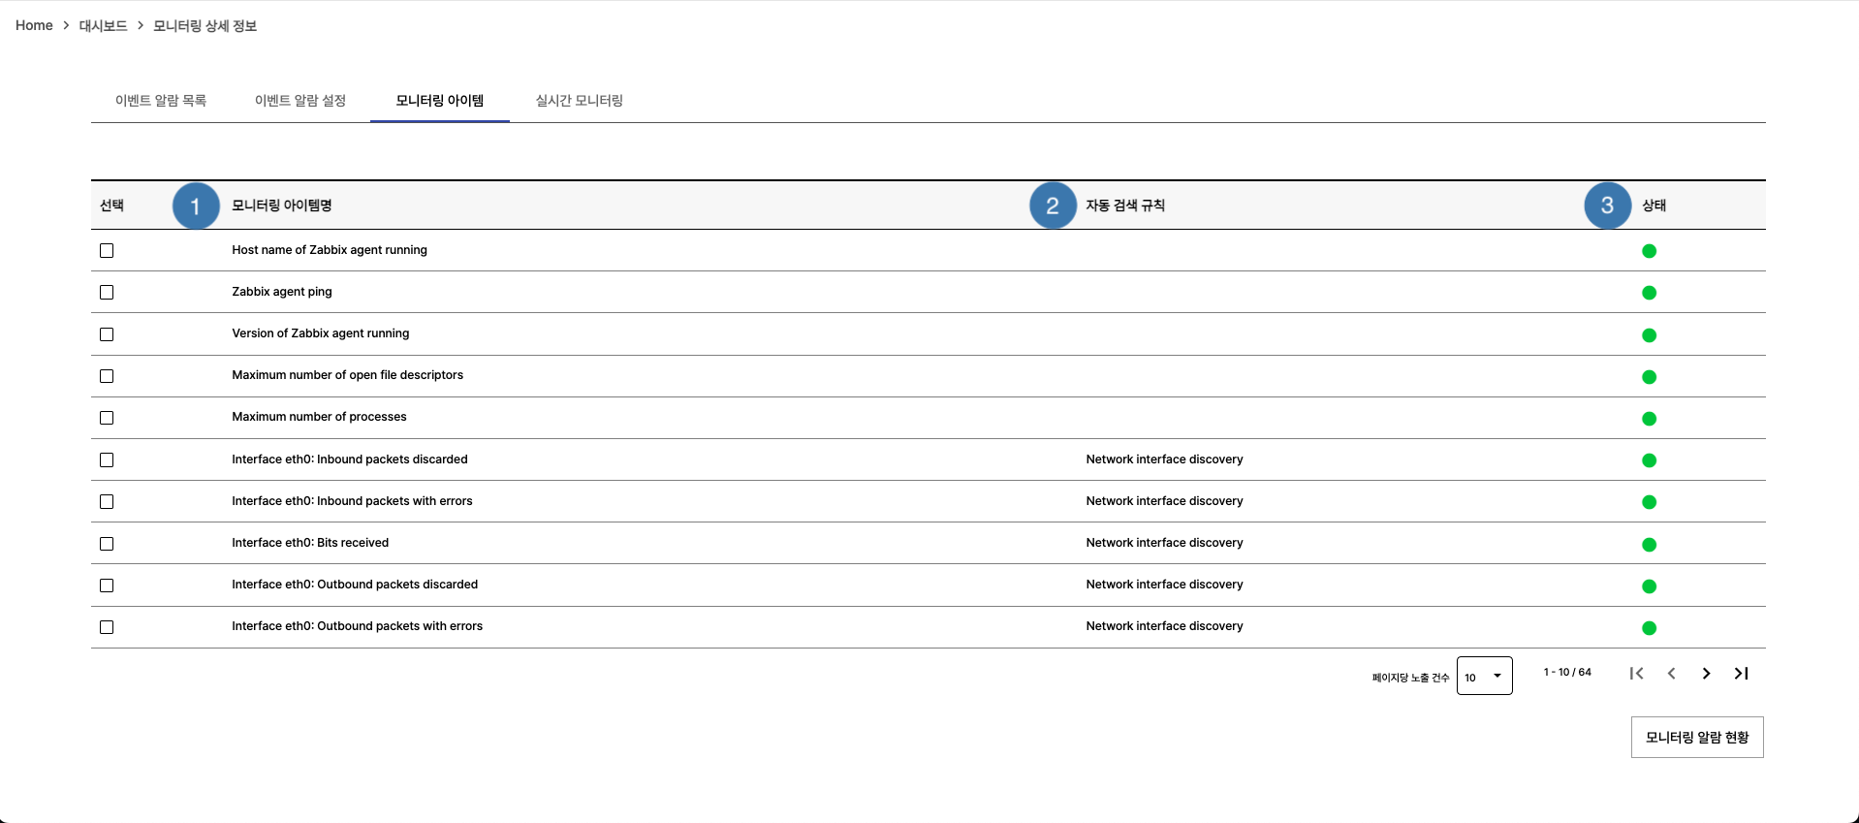The width and height of the screenshot is (1859, 823).
Task: Go to the first page of results
Action: pos(1636,673)
